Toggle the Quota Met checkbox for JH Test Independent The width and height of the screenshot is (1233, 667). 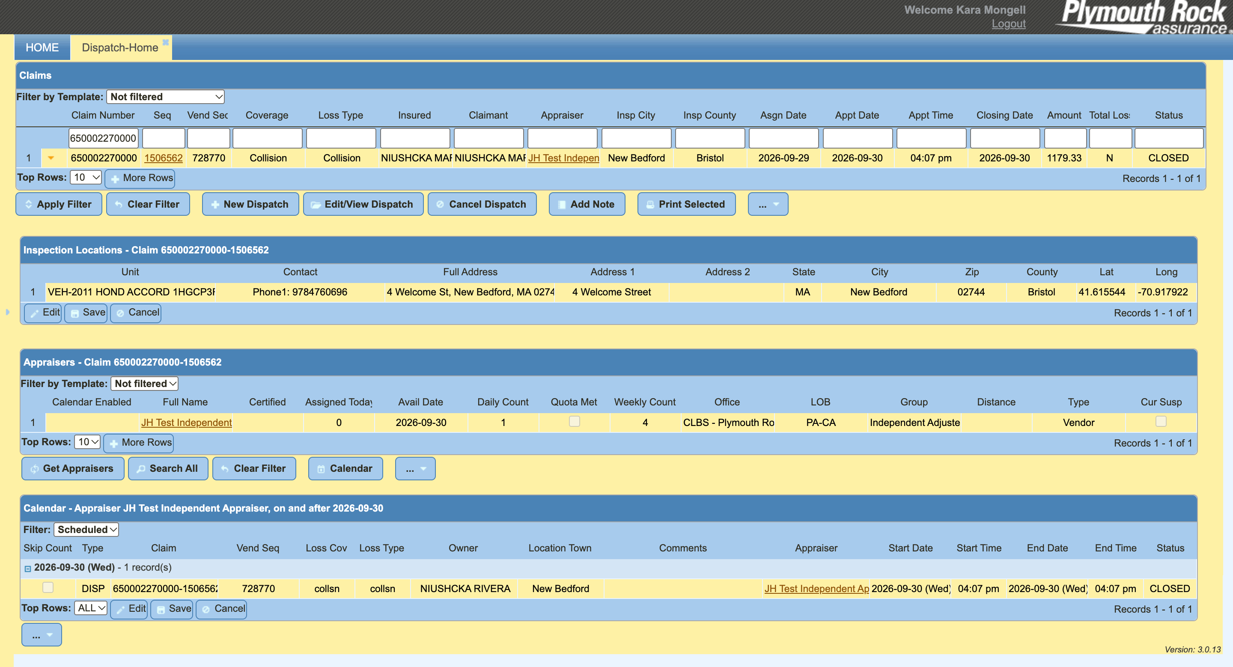(x=574, y=422)
